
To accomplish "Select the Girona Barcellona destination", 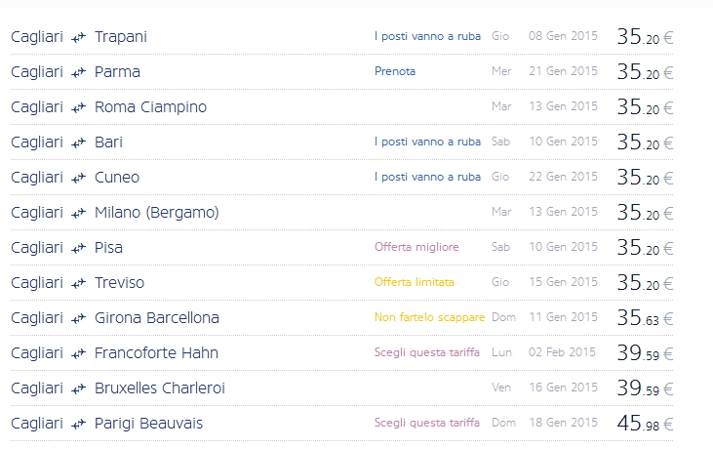I will (156, 318).
